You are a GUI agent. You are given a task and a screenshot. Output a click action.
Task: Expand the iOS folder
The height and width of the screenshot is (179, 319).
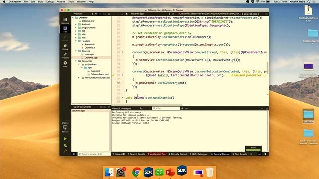(x=76, y=31)
